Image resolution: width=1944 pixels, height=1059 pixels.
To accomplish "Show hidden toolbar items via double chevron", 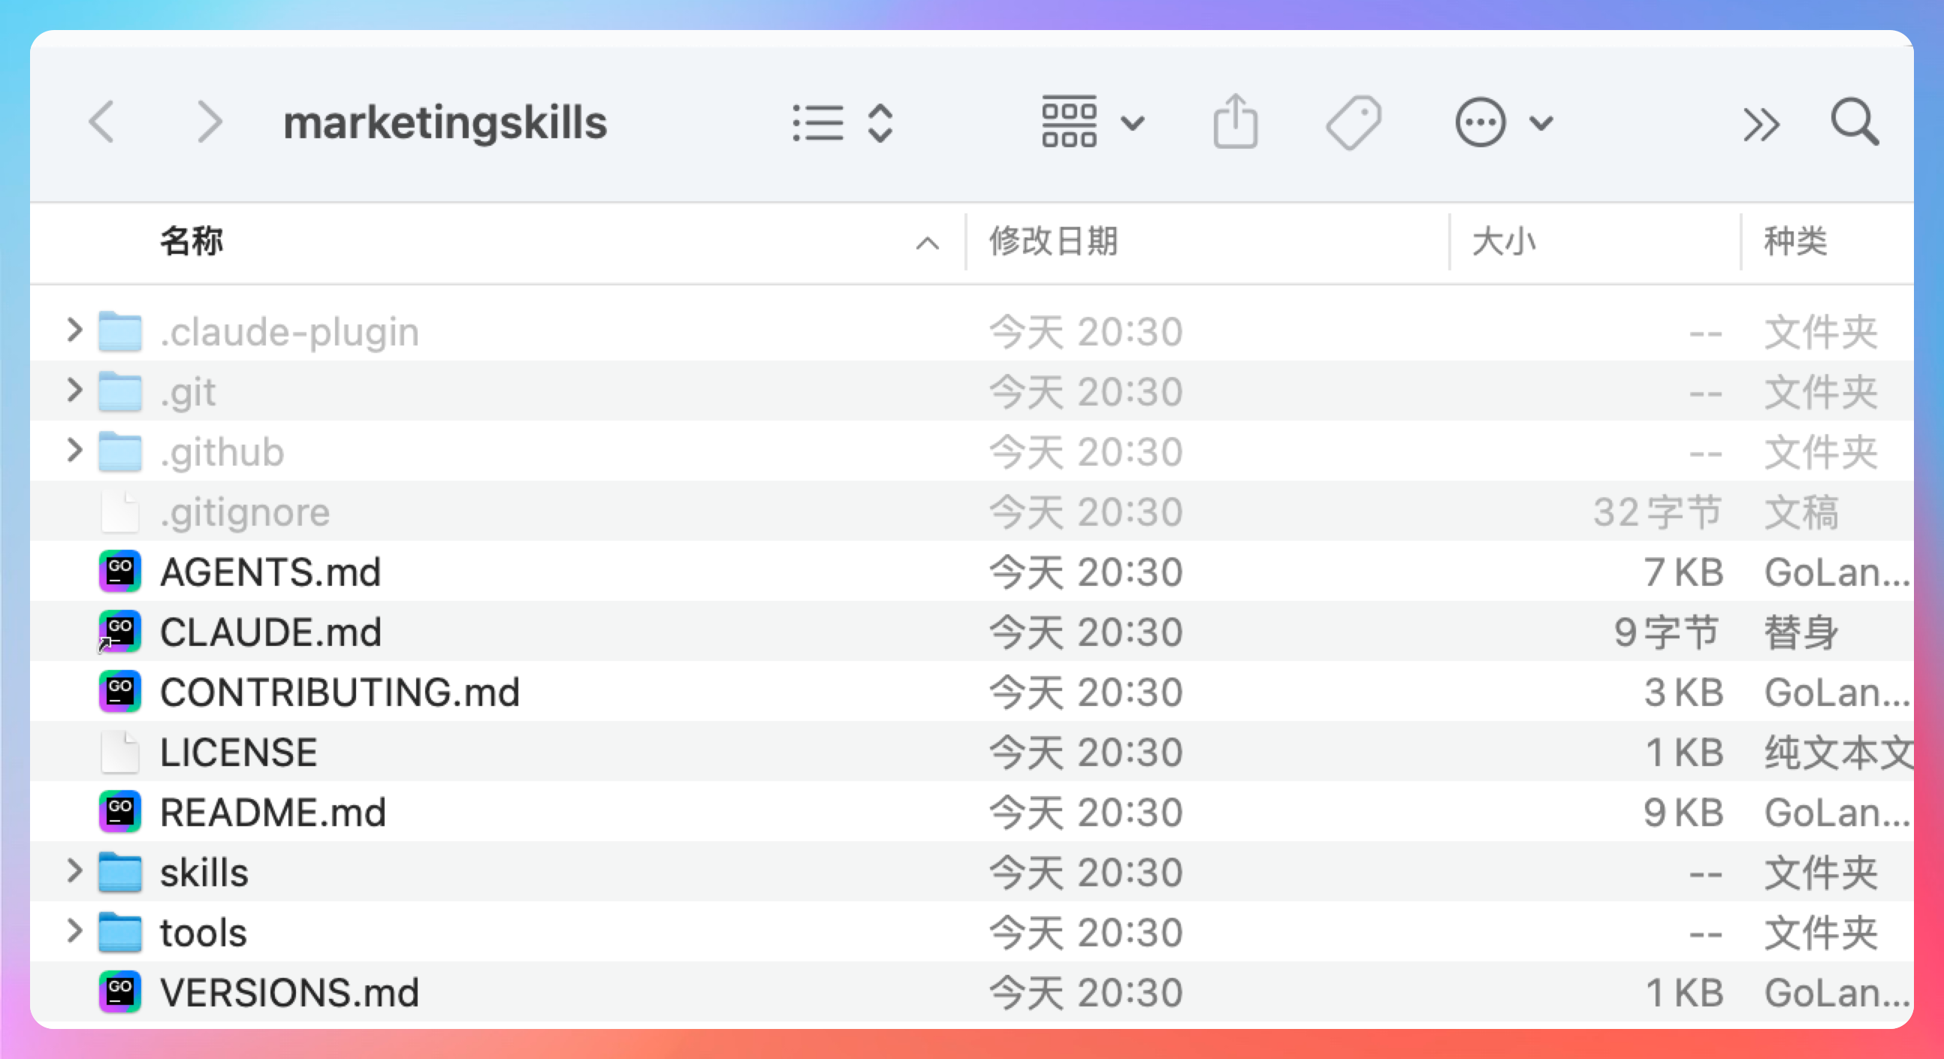I will (1761, 124).
